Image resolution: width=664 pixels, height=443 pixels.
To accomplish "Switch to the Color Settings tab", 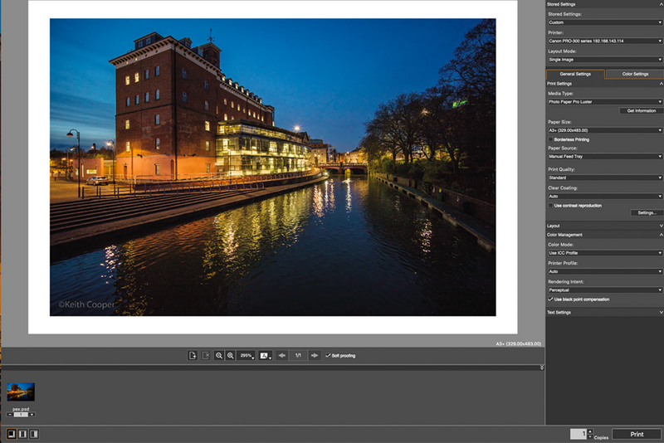I will [634, 74].
